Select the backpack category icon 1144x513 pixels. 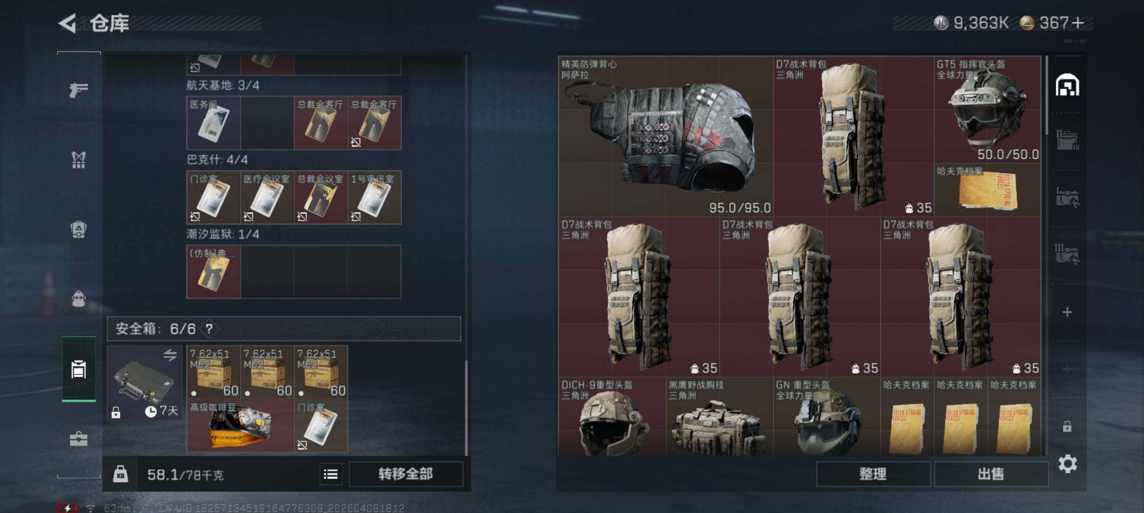pos(78,299)
